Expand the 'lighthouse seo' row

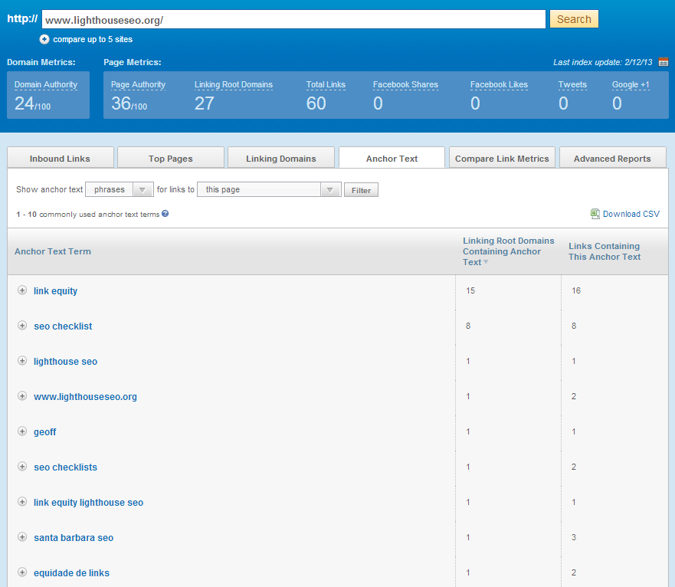click(x=22, y=361)
